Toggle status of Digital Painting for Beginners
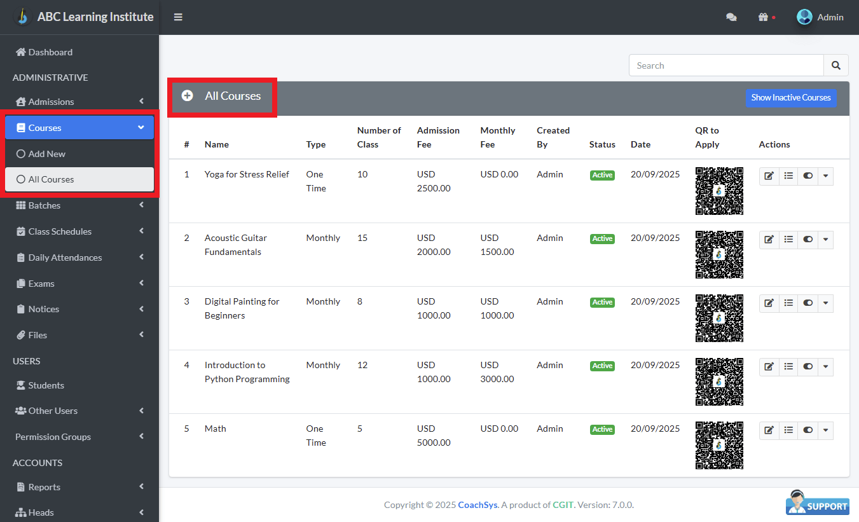859x522 pixels. click(x=807, y=303)
